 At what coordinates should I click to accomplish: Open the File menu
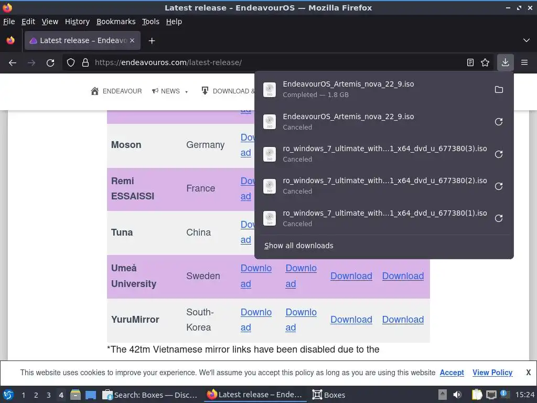(x=9, y=22)
